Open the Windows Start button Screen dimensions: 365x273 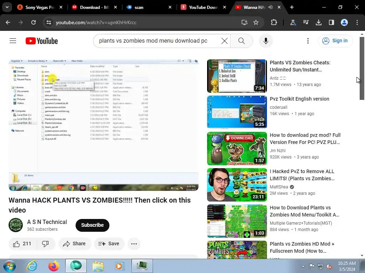pos(9,266)
